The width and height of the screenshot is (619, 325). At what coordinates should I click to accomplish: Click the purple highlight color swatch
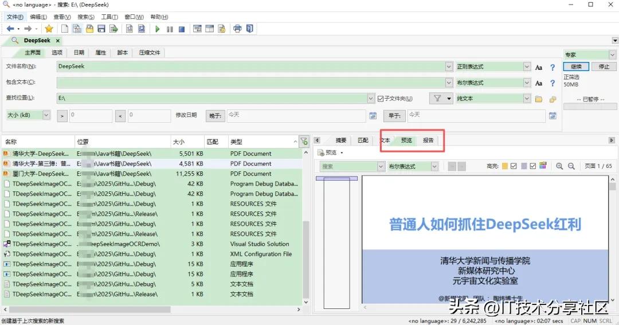(524, 166)
